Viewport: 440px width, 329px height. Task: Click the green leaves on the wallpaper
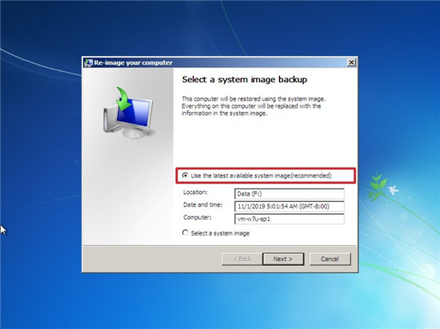click(x=378, y=186)
